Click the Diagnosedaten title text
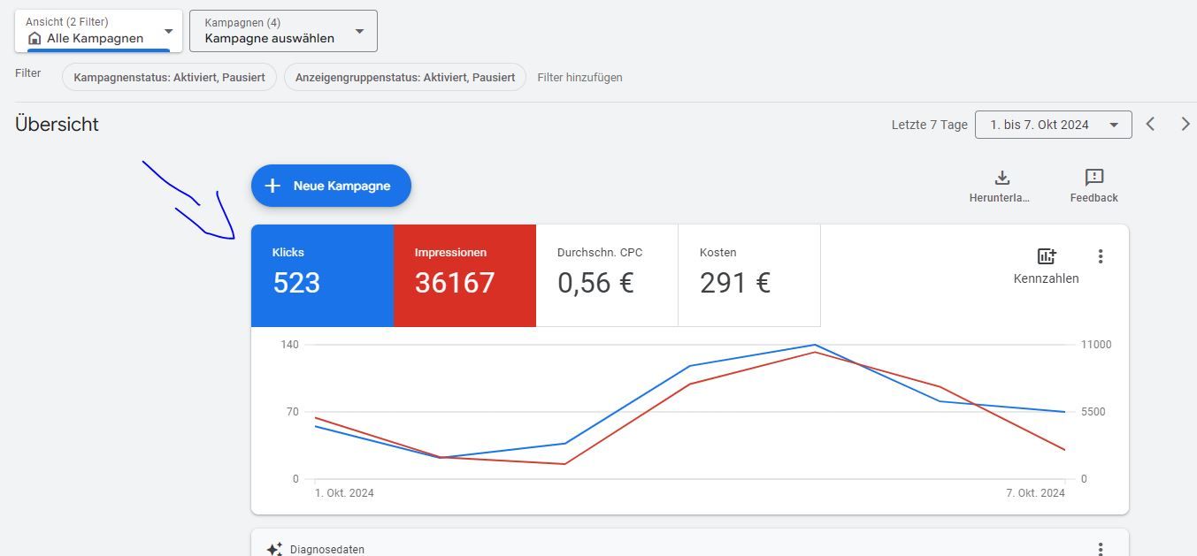The image size is (1197, 556). coord(327,550)
